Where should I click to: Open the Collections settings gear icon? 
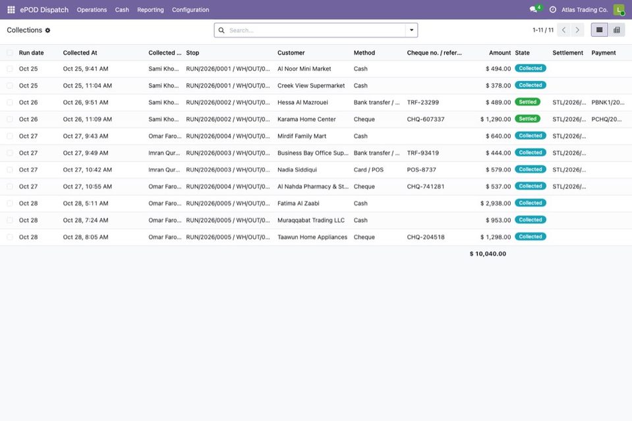[47, 30]
